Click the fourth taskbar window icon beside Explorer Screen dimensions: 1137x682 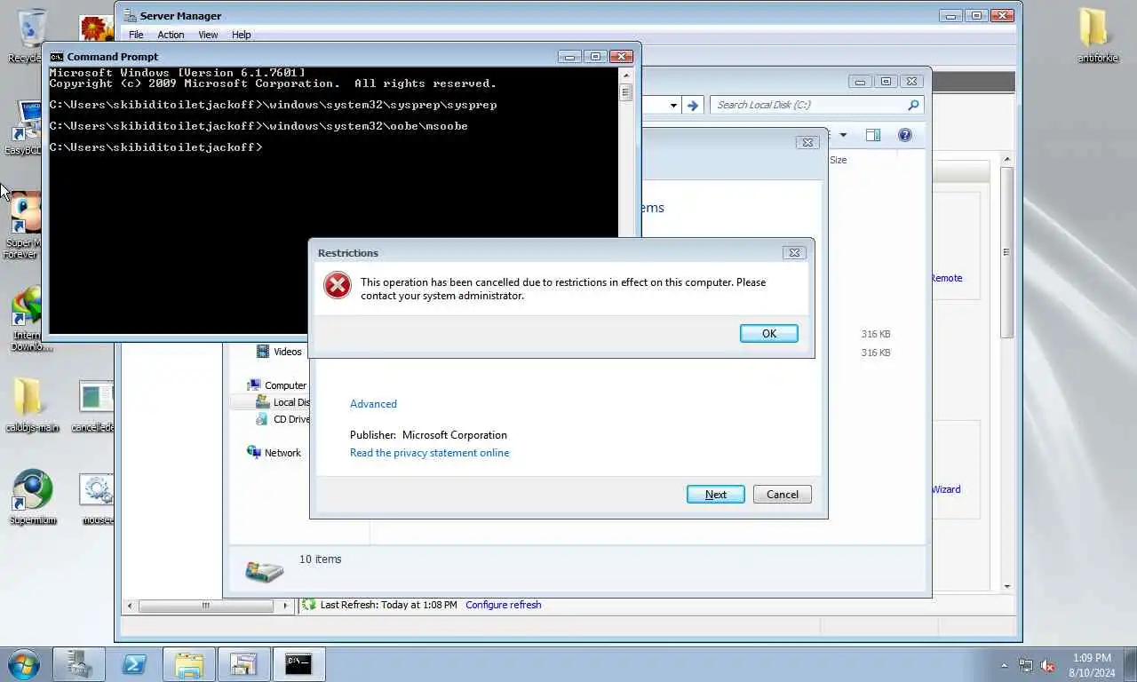(243, 663)
